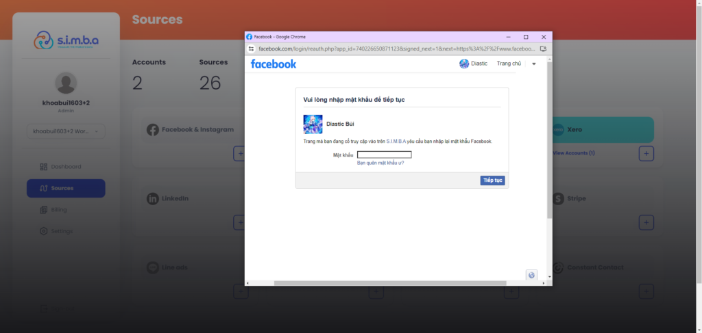
Task: Click the 'Bạn quên mật khẩu ư?' link
Action: [x=380, y=163]
